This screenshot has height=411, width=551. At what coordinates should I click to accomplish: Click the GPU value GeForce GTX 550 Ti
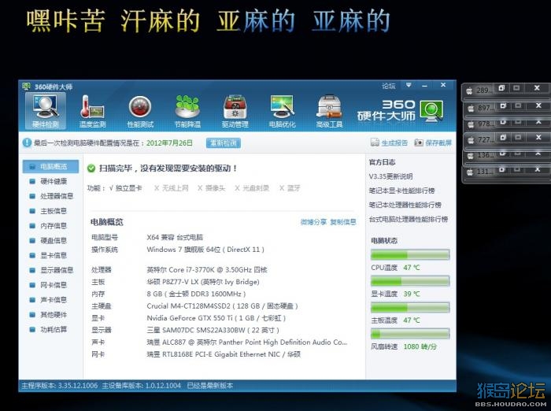pyautogui.click(x=216, y=318)
